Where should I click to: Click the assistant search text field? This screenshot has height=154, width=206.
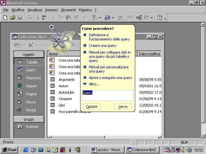coord(108,96)
